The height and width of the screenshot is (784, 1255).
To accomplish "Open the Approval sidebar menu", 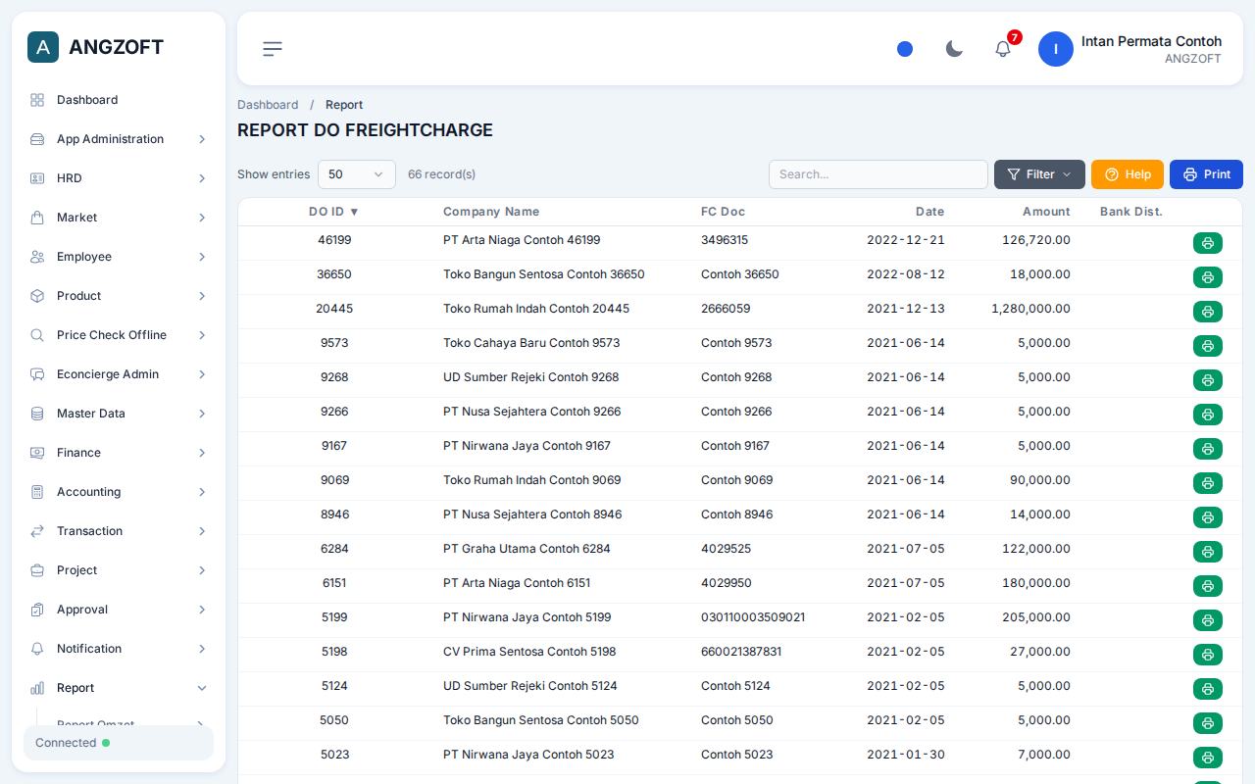I will point(119,610).
